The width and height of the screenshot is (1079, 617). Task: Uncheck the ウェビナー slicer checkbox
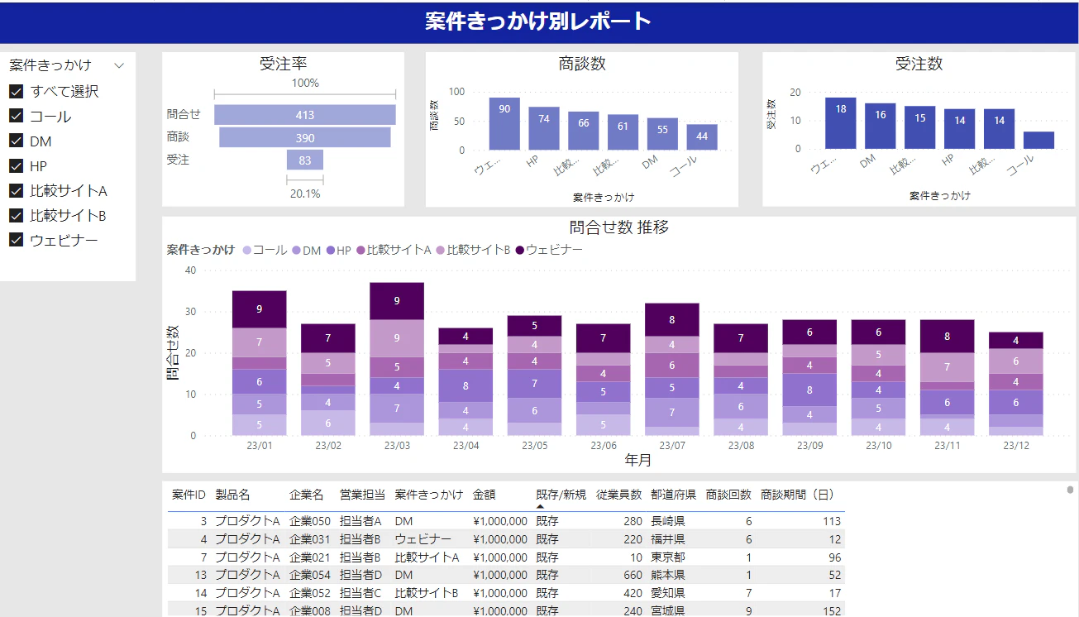[x=16, y=241]
